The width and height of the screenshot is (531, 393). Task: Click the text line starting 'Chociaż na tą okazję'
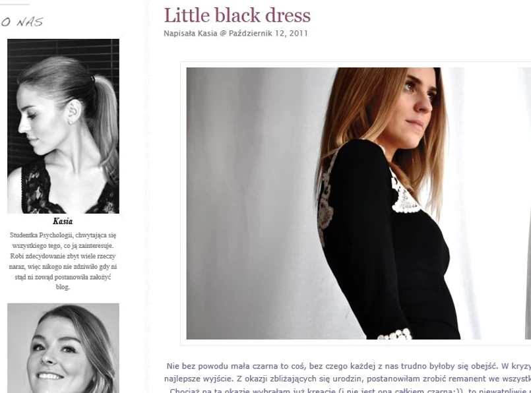click(x=350, y=390)
